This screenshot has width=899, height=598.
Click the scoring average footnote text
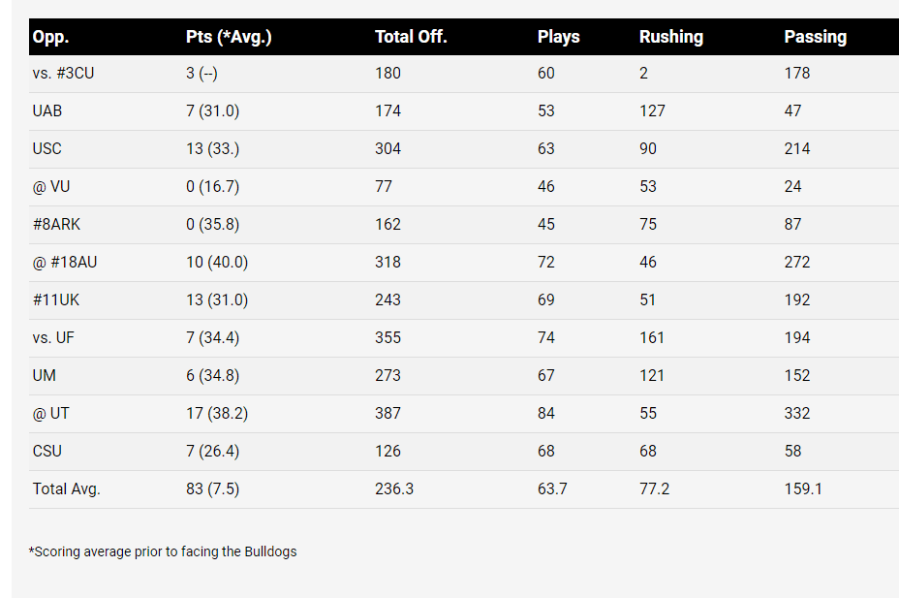click(x=163, y=552)
